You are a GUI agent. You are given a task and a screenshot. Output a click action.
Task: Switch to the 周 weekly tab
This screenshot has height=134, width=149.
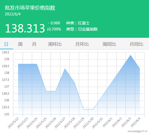pyautogui.click(x=20, y=44)
